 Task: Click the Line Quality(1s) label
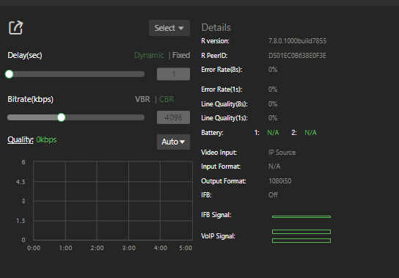[224, 118]
